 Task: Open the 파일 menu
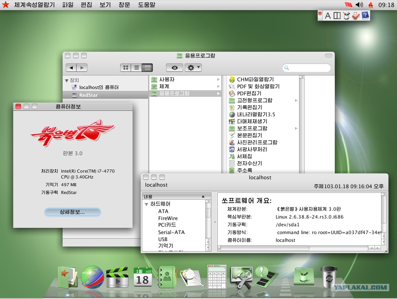[68, 5]
